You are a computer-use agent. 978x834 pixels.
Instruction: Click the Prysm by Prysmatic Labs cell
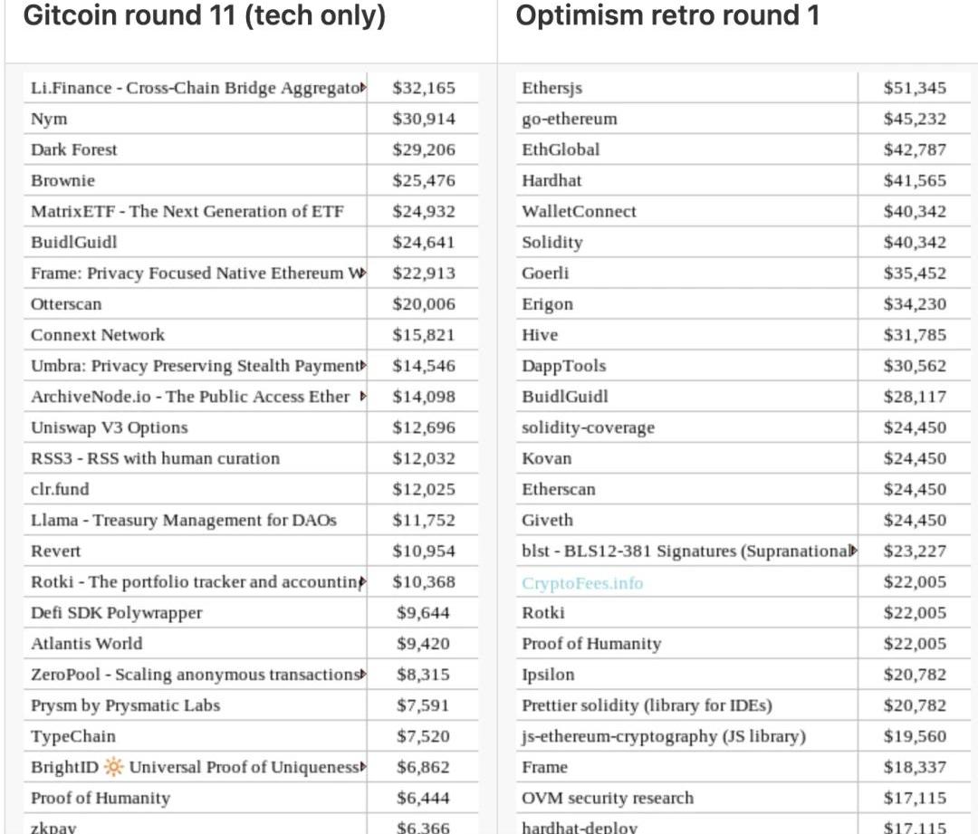126,705
